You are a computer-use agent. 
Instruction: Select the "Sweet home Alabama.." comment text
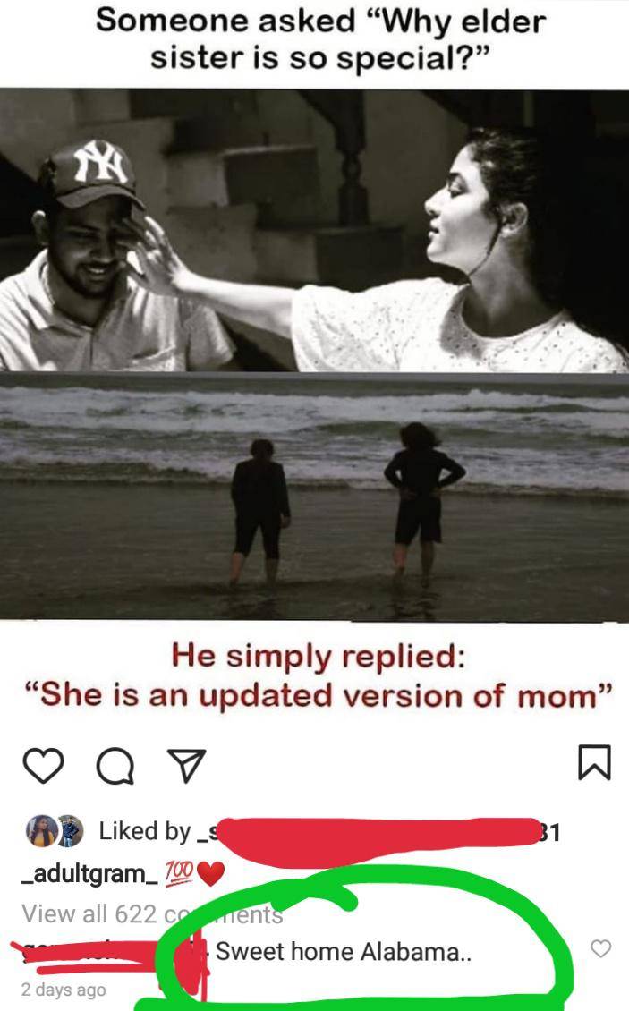point(344,952)
